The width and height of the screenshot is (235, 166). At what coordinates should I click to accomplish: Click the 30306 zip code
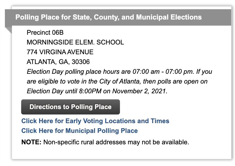pos(81,62)
